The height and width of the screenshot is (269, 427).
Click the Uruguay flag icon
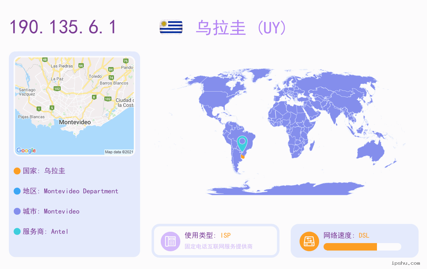171,27
